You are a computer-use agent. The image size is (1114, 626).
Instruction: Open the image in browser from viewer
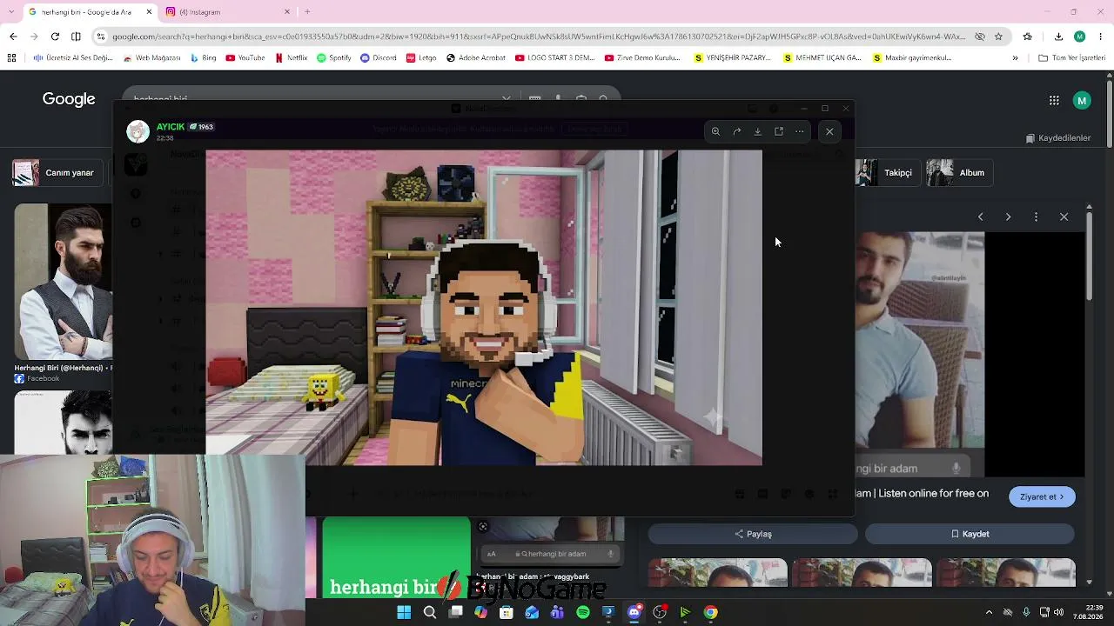[x=779, y=131]
